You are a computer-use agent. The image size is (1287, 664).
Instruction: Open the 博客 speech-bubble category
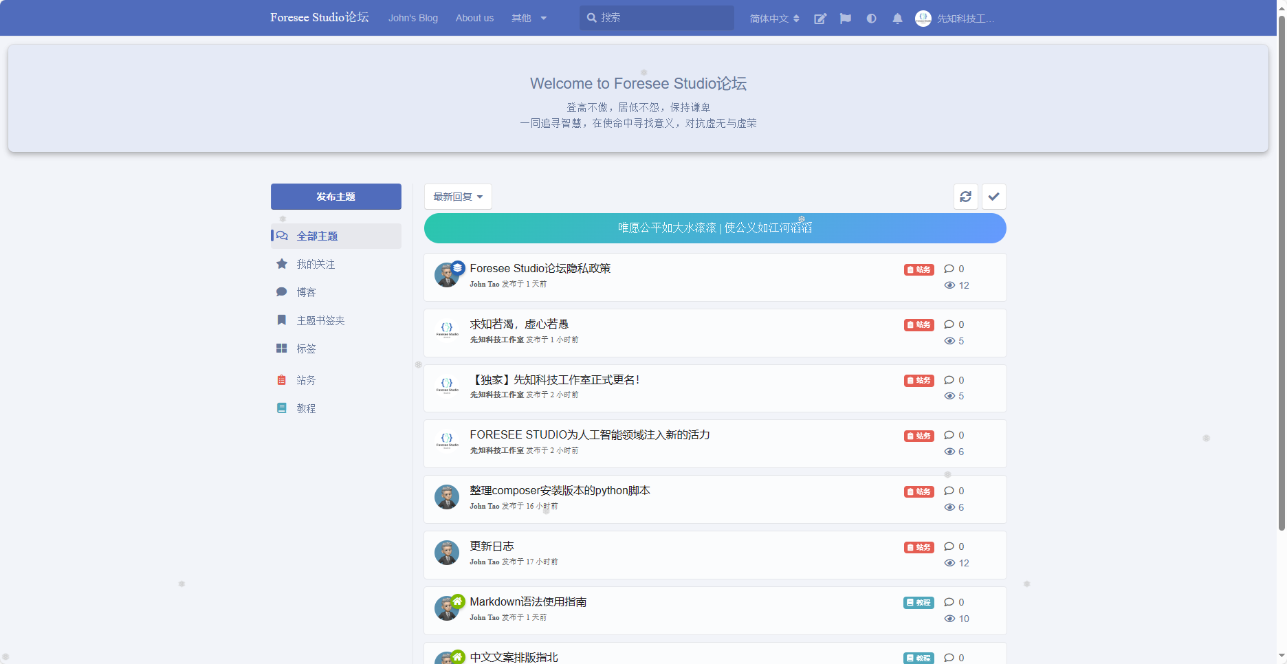[305, 291]
